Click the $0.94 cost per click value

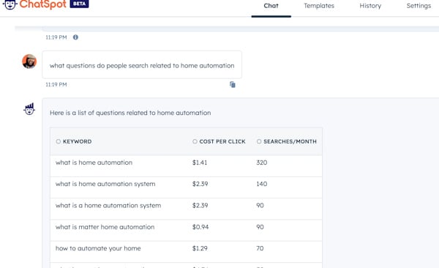200,227
